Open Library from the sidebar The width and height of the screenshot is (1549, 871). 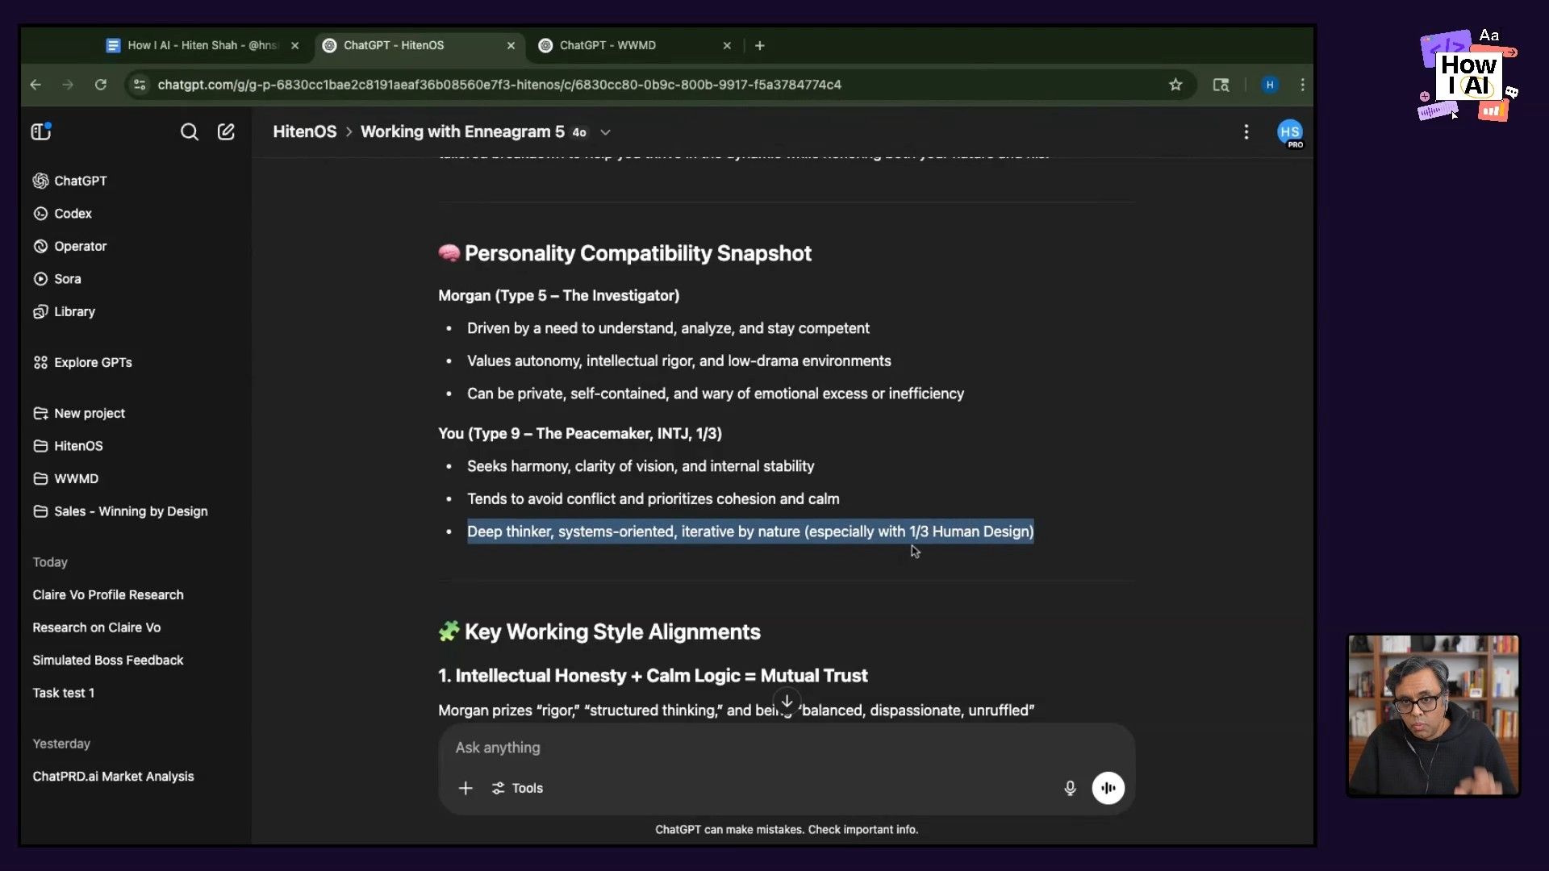click(65, 311)
